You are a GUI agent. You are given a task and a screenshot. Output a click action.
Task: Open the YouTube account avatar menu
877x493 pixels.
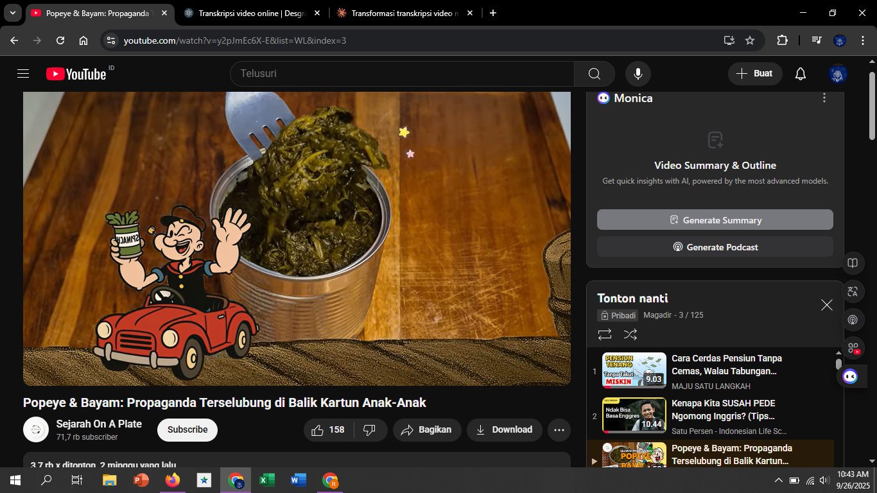(838, 74)
